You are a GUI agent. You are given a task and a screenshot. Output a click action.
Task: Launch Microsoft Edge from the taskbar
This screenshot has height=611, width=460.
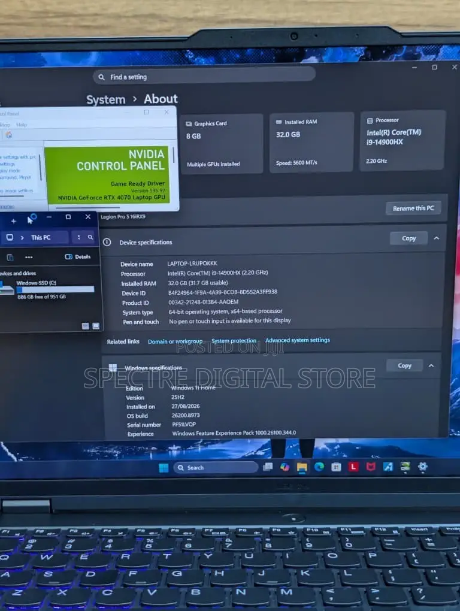(319, 467)
